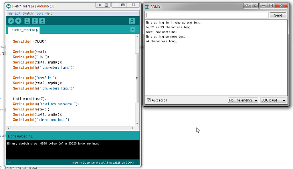
Task: Click the Serial.print(text2.length()); line
Action: (x=37, y=83)
